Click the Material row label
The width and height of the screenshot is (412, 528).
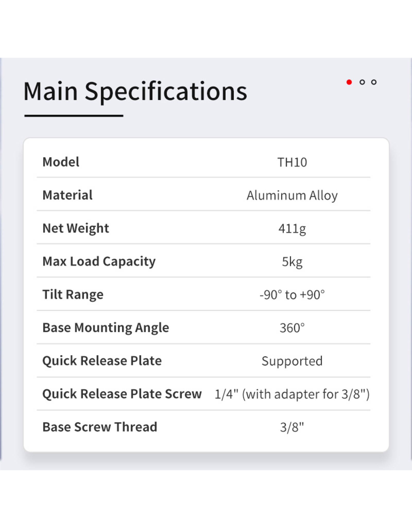(x=67, y=195)
